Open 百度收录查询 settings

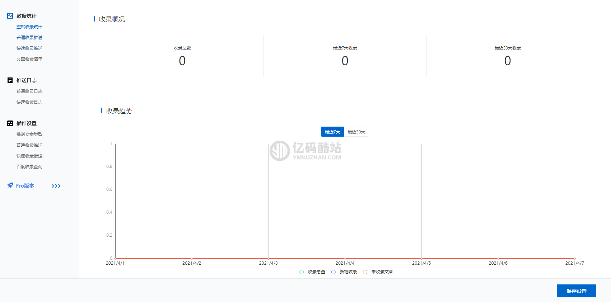pos(29,167)
